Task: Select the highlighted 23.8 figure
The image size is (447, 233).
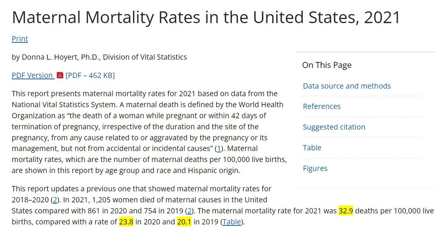Action: (x=126, y=222)
